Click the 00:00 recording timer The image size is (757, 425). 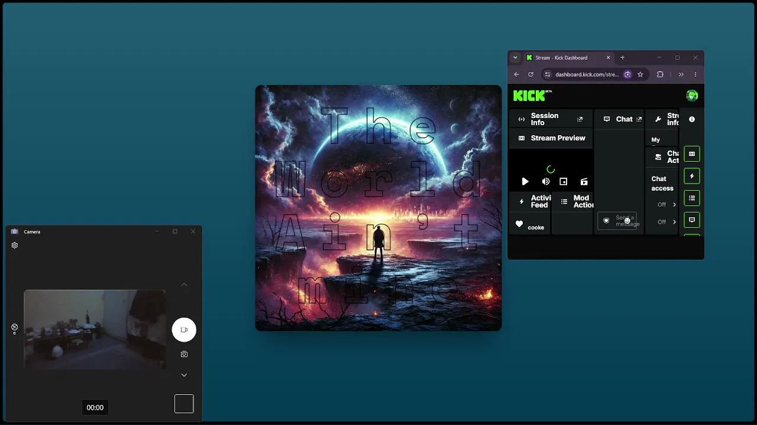[x=95, y=407]
